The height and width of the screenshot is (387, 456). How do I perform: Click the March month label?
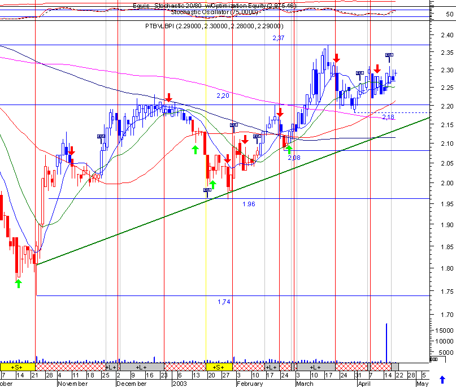pyautogui.click(x=305, y=384)
